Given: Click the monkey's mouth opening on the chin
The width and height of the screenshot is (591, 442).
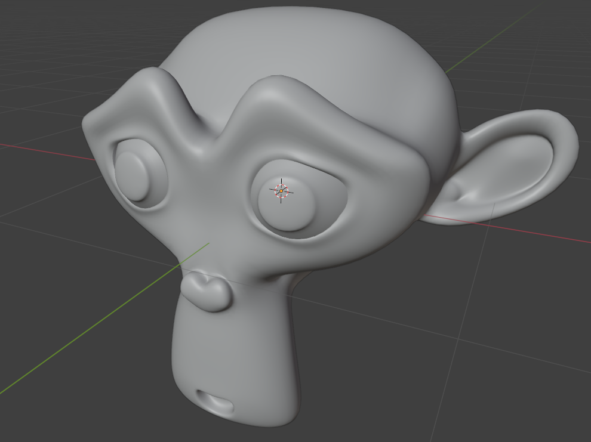Looking at the screenshot, I should pos(215,402).
